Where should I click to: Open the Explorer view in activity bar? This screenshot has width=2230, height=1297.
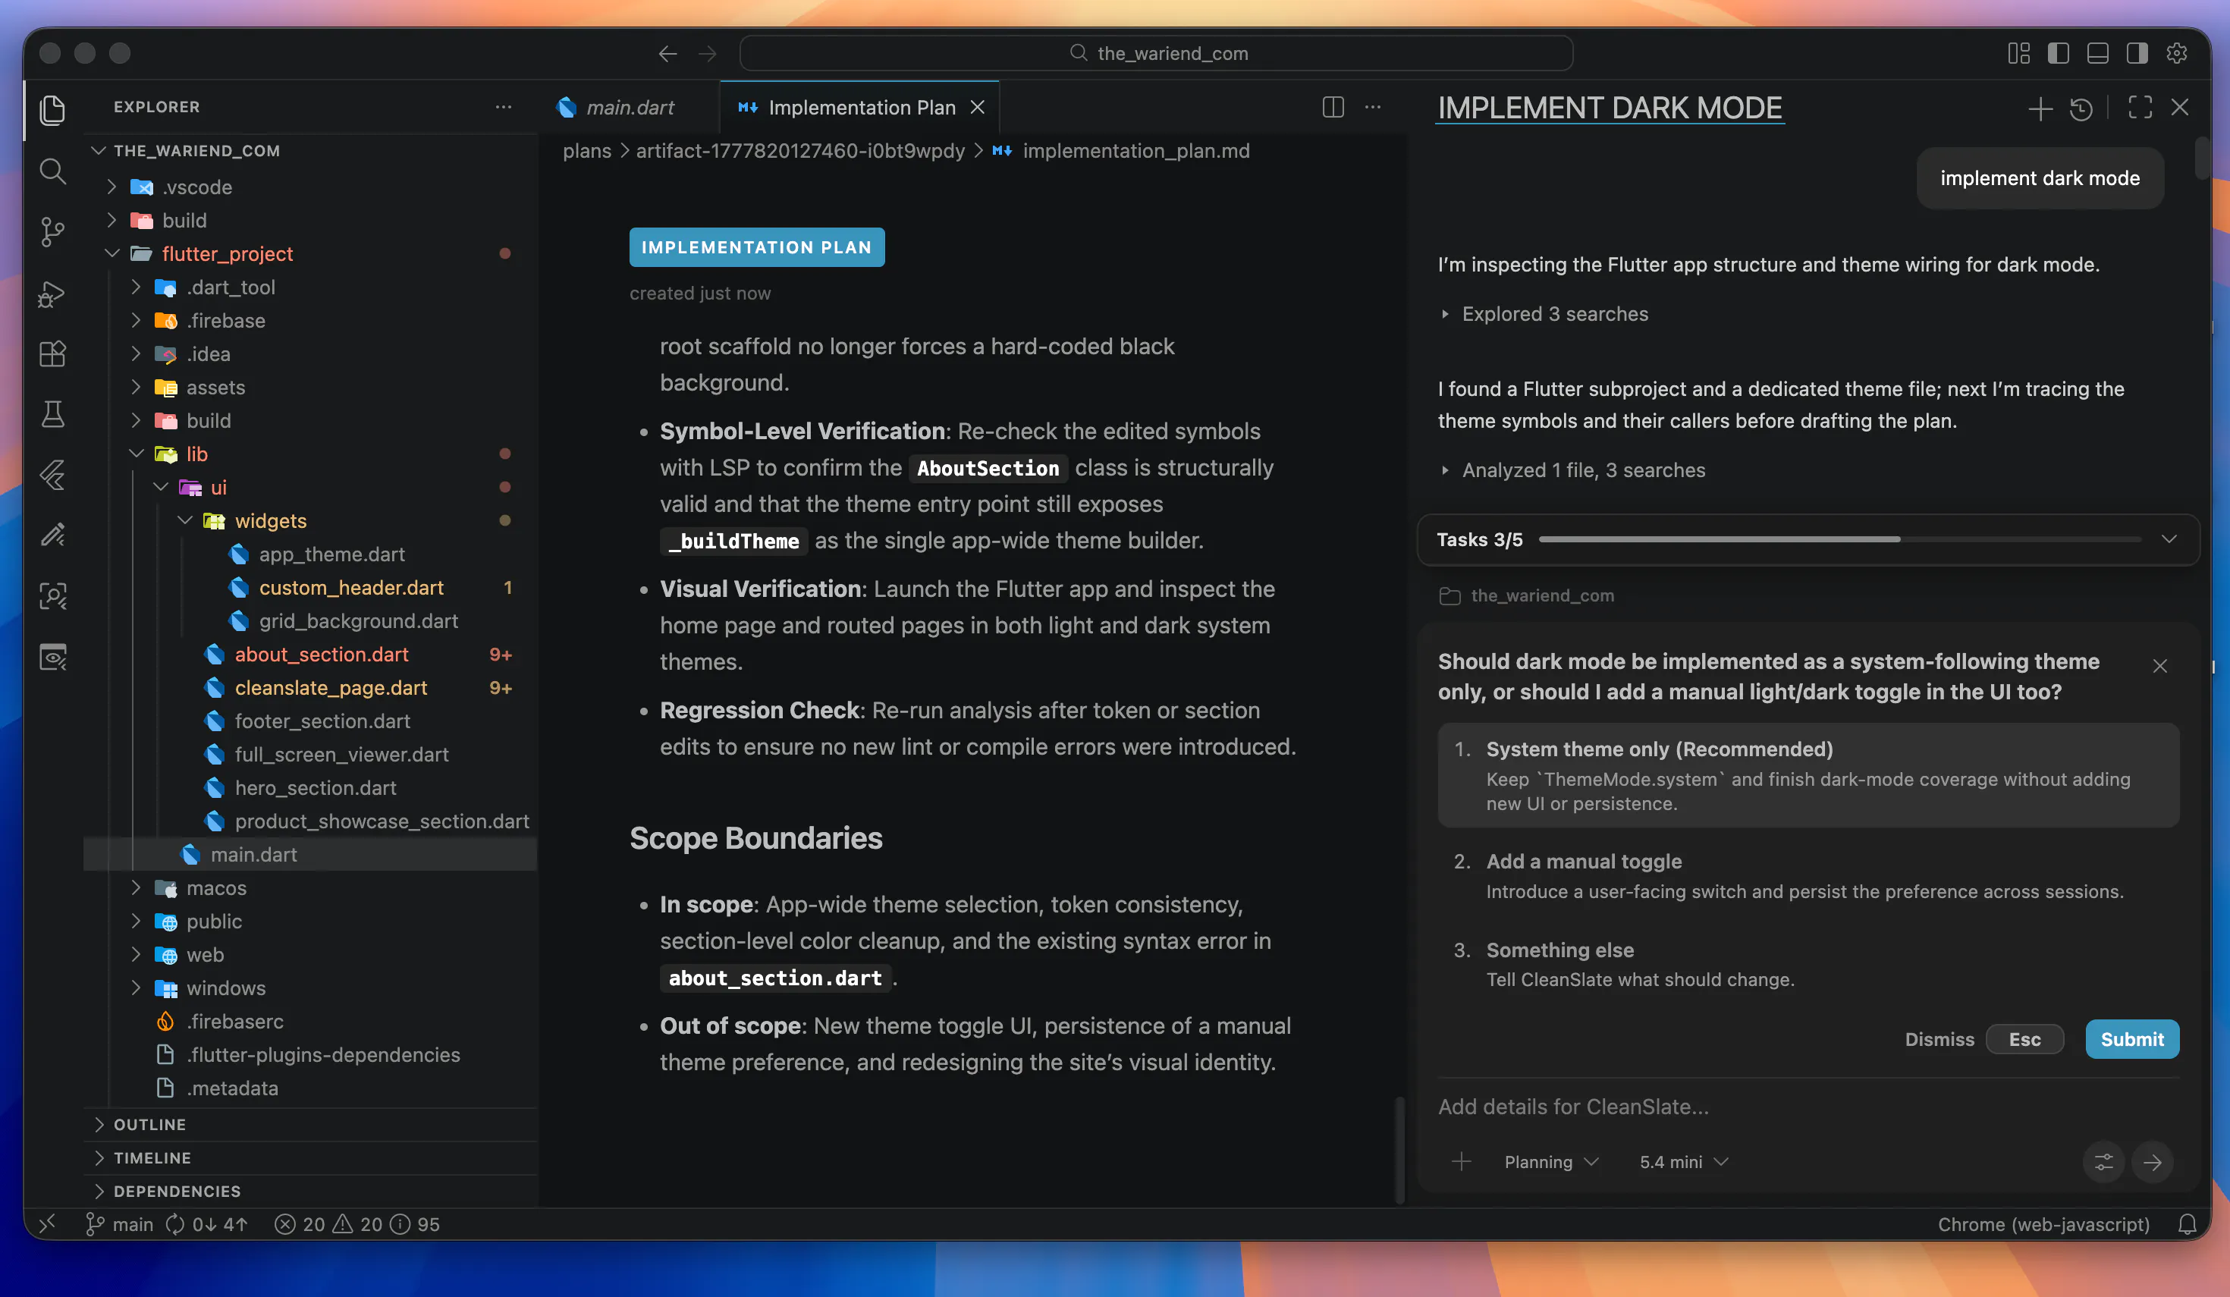53,110
